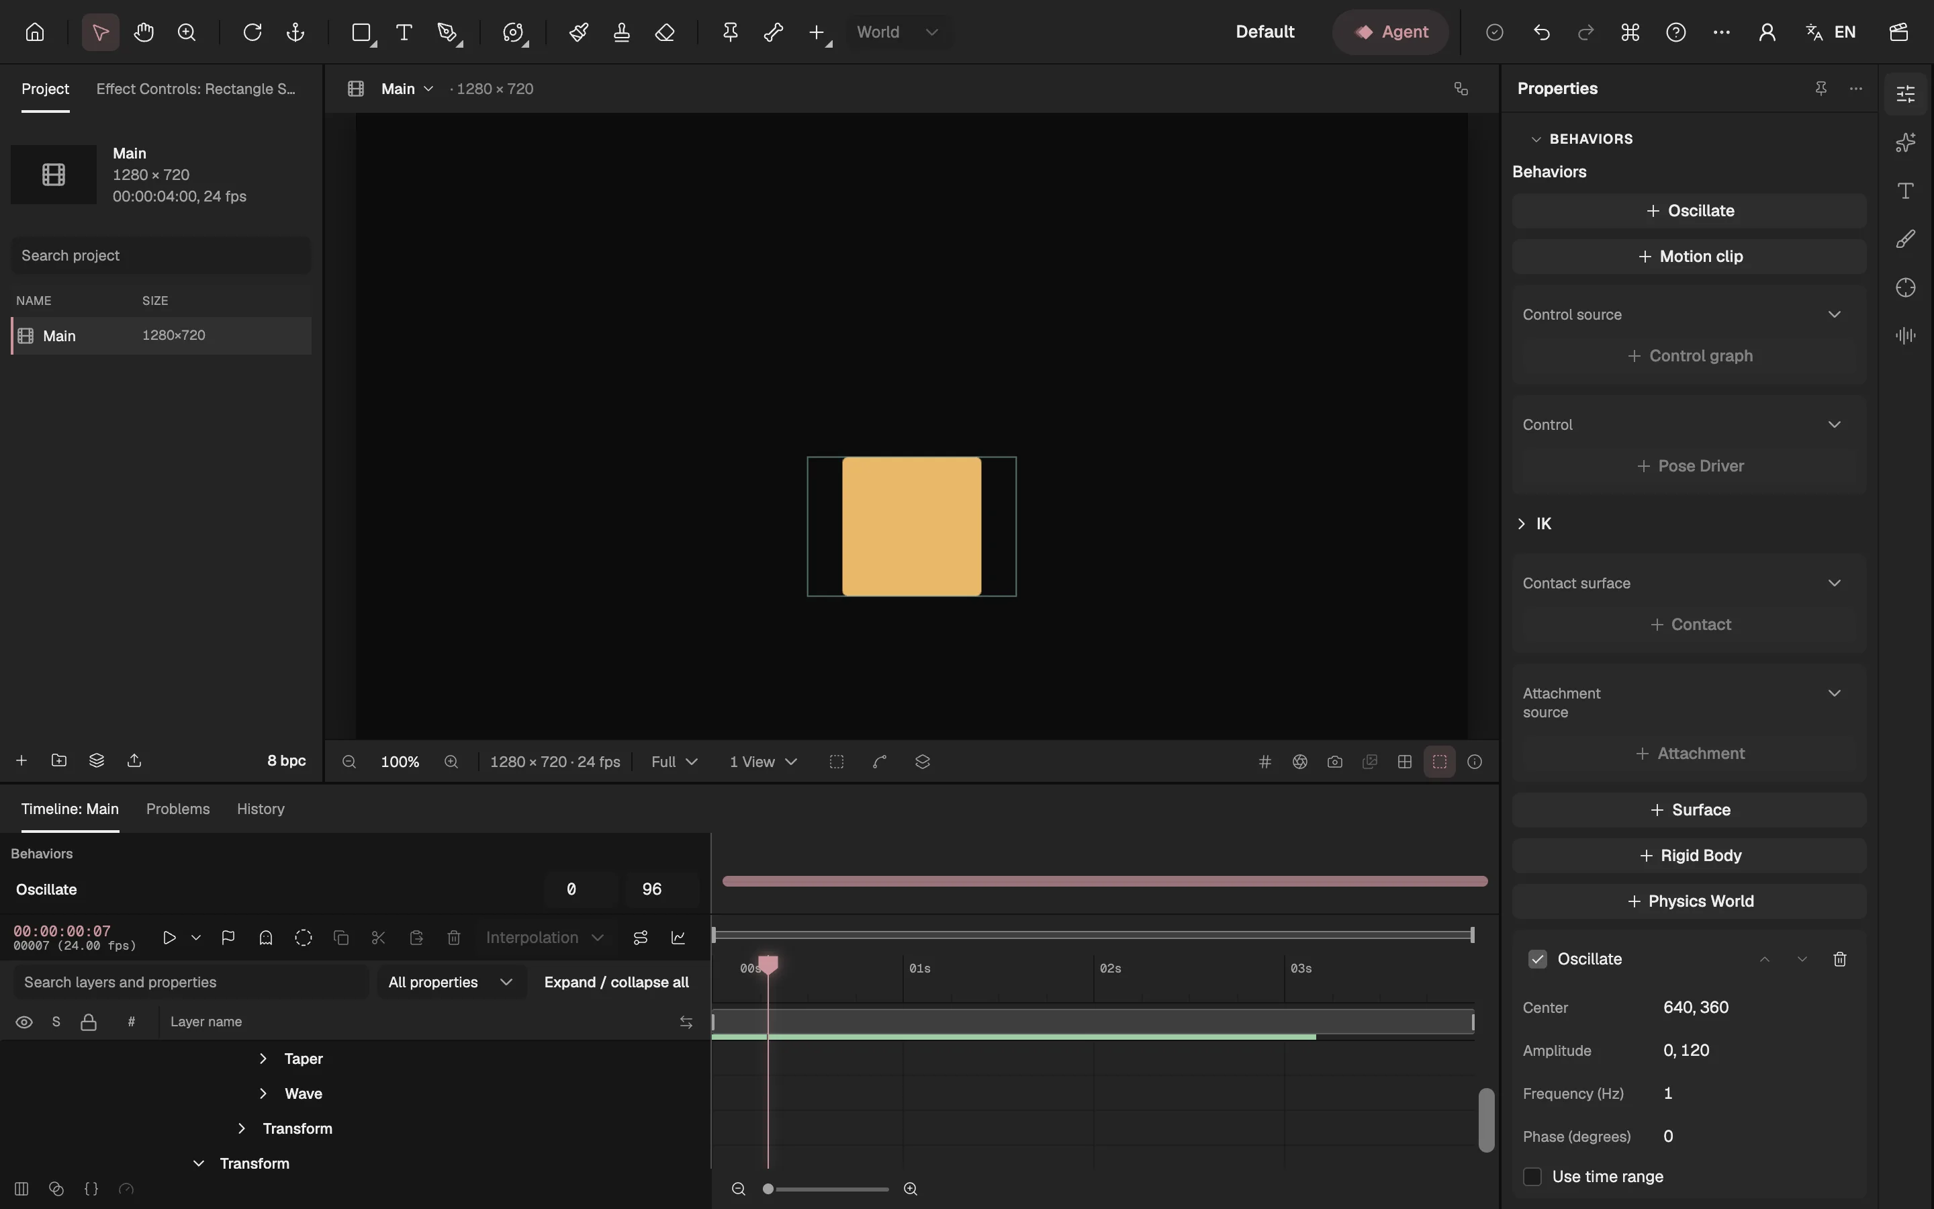Viewport: 1934px width, 1209px height.
Task: Toggle the grid overlay hash icon
Action: 1265,761
